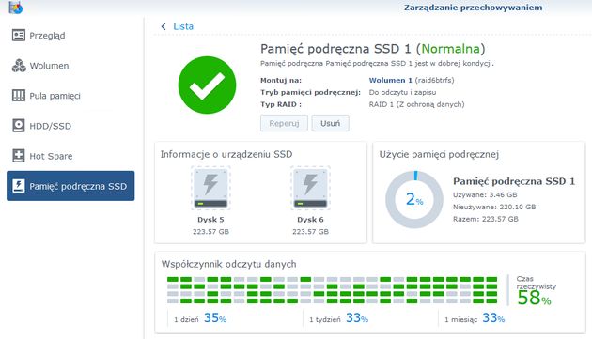
Task: Click the Typ RAID label
Action: [281, 104]
